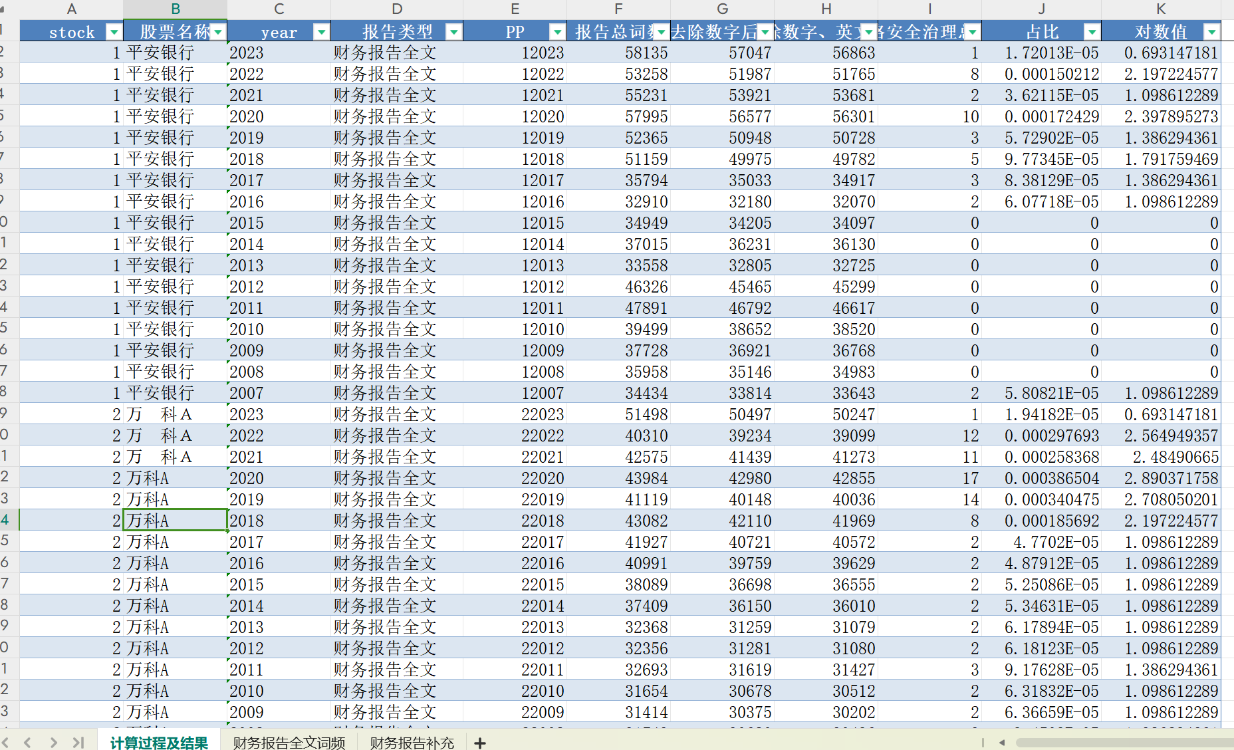Select column C header
This screenshot has height=750, width=1234.
(x=279, y=9)
